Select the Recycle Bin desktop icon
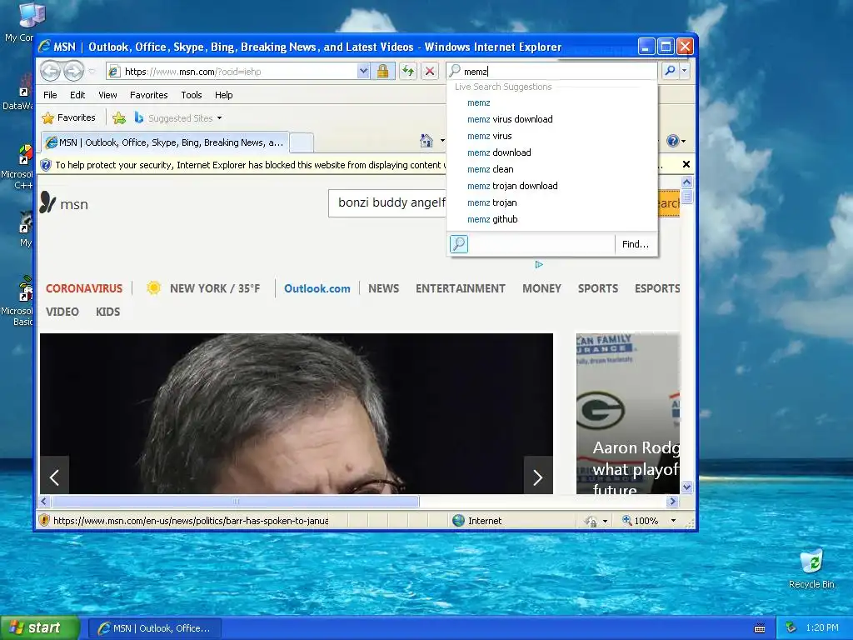853x640 pixels. pyautogui.click(x=811, y=569)
